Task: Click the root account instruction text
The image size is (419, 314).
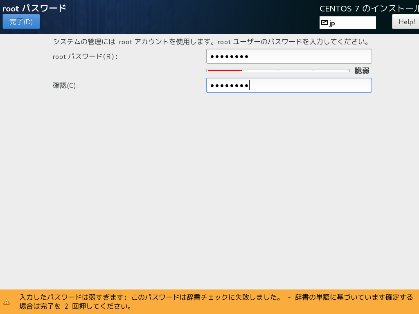Action: pos(211,42)
